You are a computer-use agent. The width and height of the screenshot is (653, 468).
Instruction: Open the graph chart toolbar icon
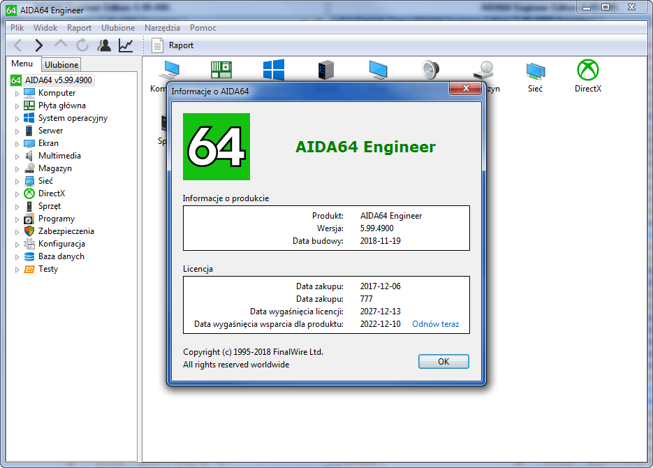pos(126,45)
